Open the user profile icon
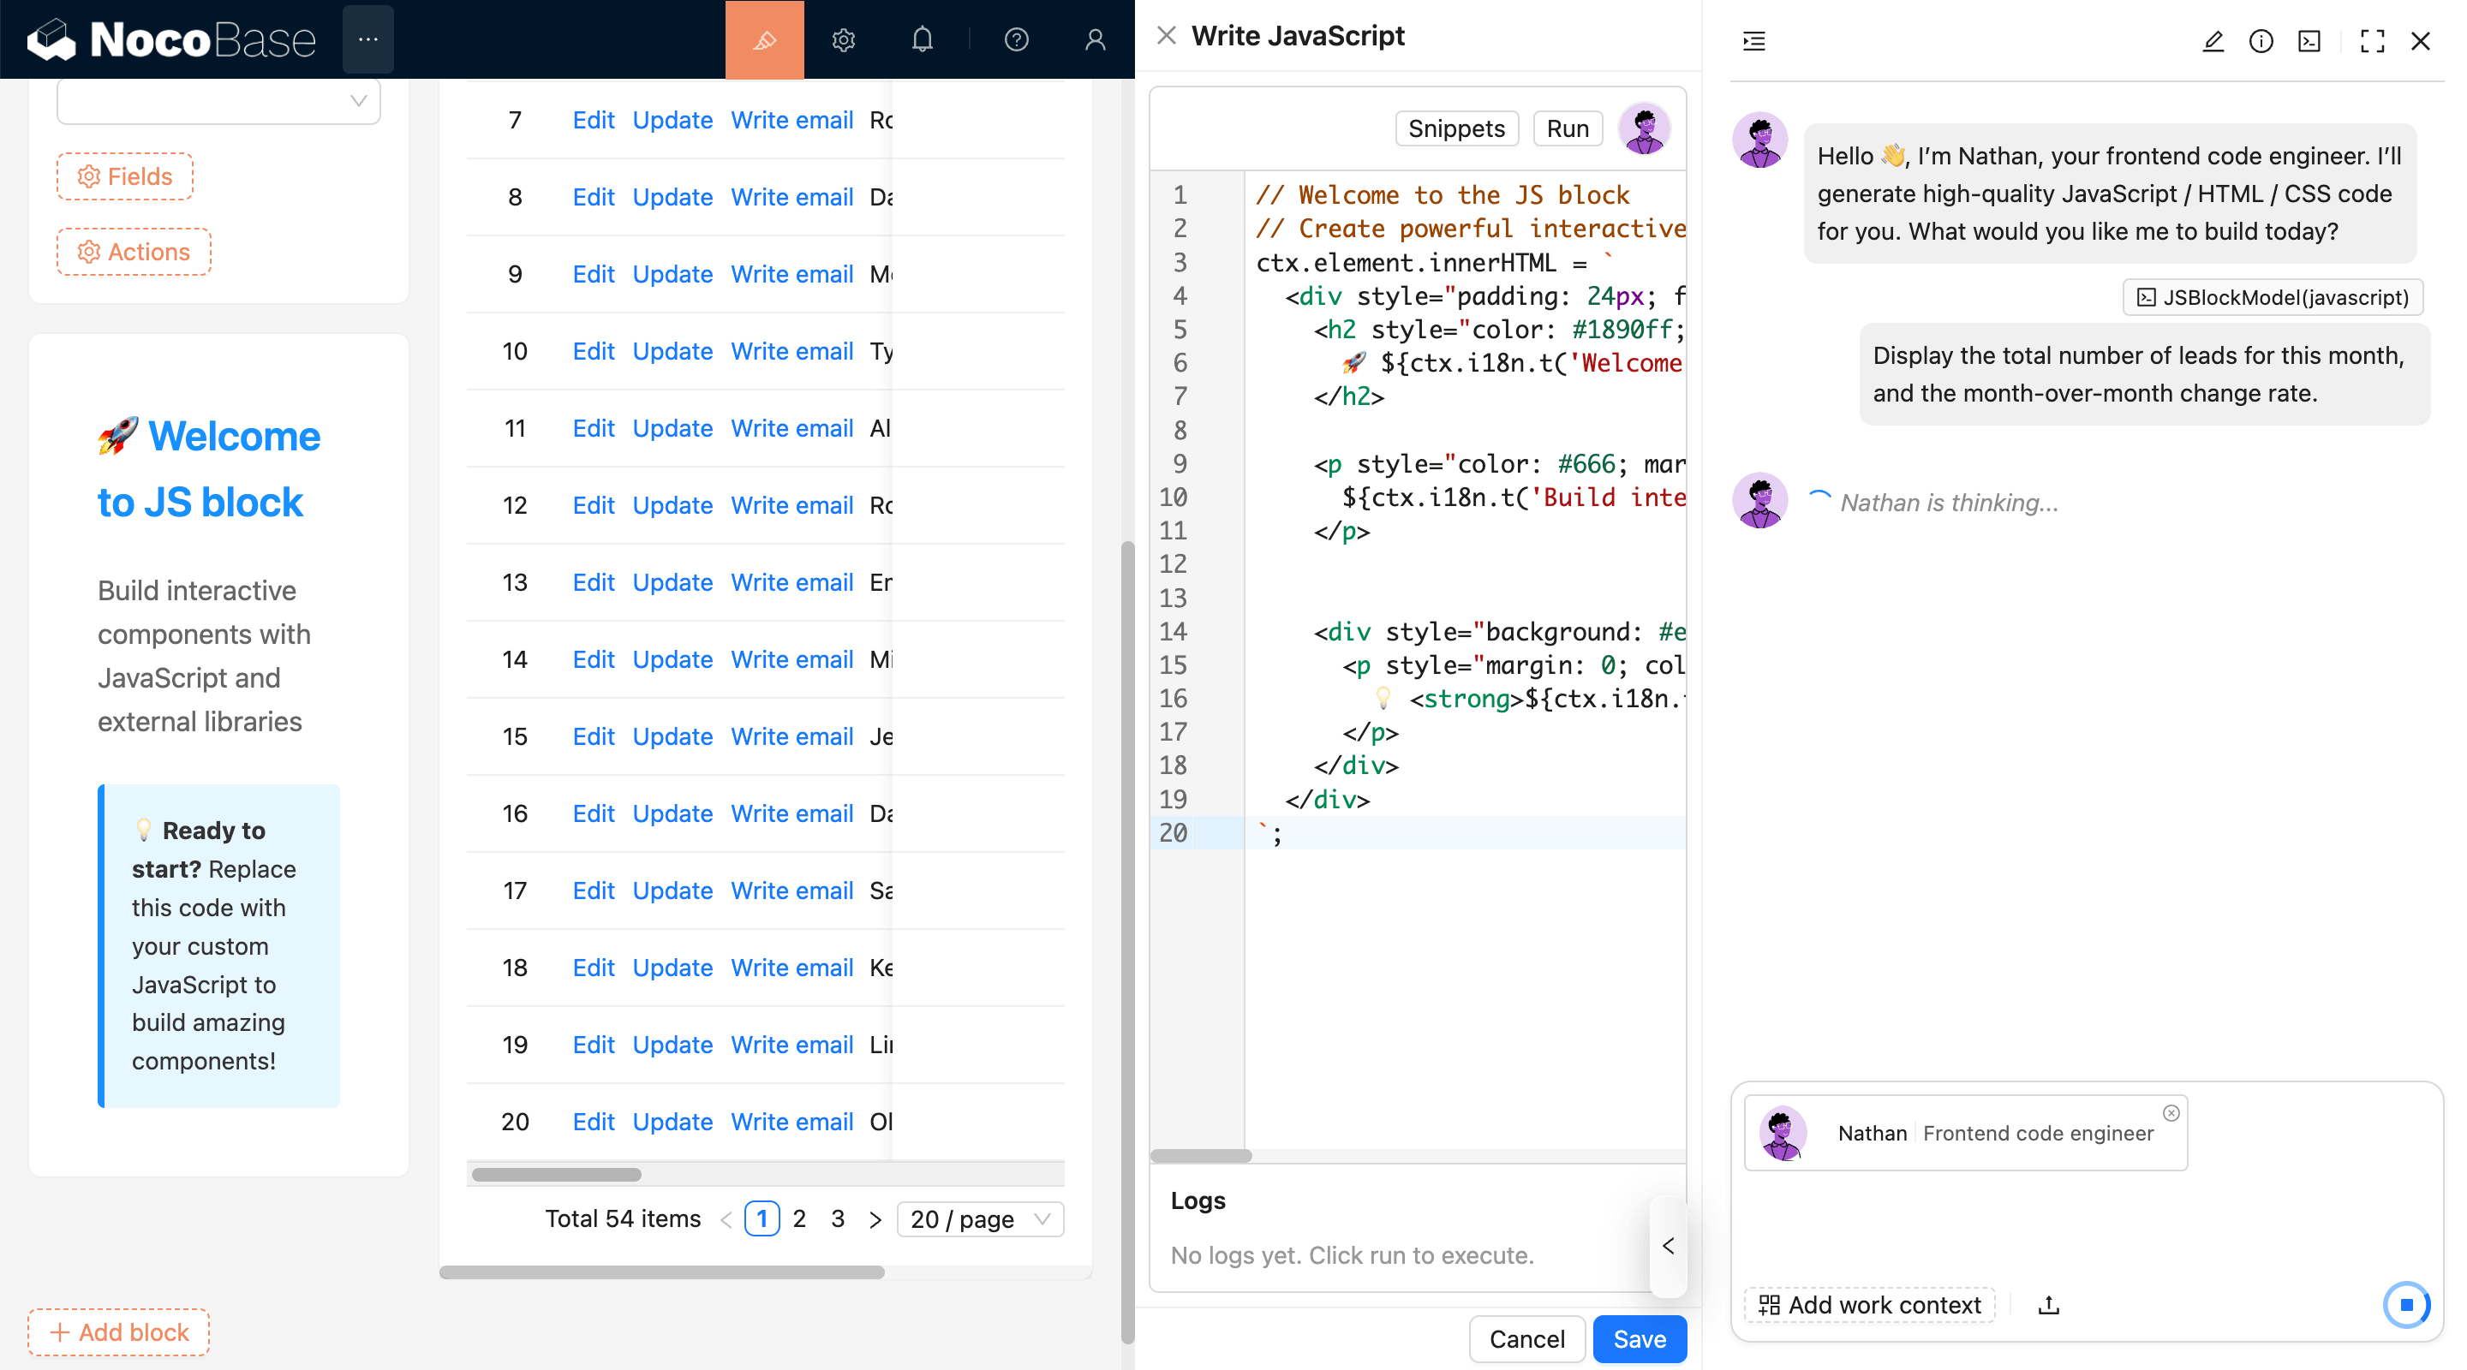Screen dimensions: 2467x1370 (1095, 39)
